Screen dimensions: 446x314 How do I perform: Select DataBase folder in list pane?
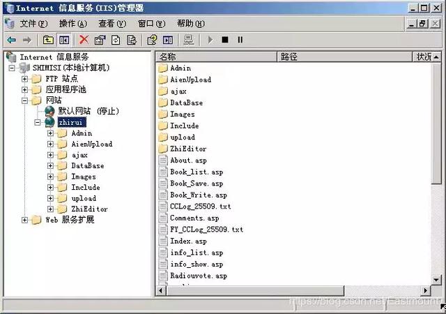tap(186, 103)
